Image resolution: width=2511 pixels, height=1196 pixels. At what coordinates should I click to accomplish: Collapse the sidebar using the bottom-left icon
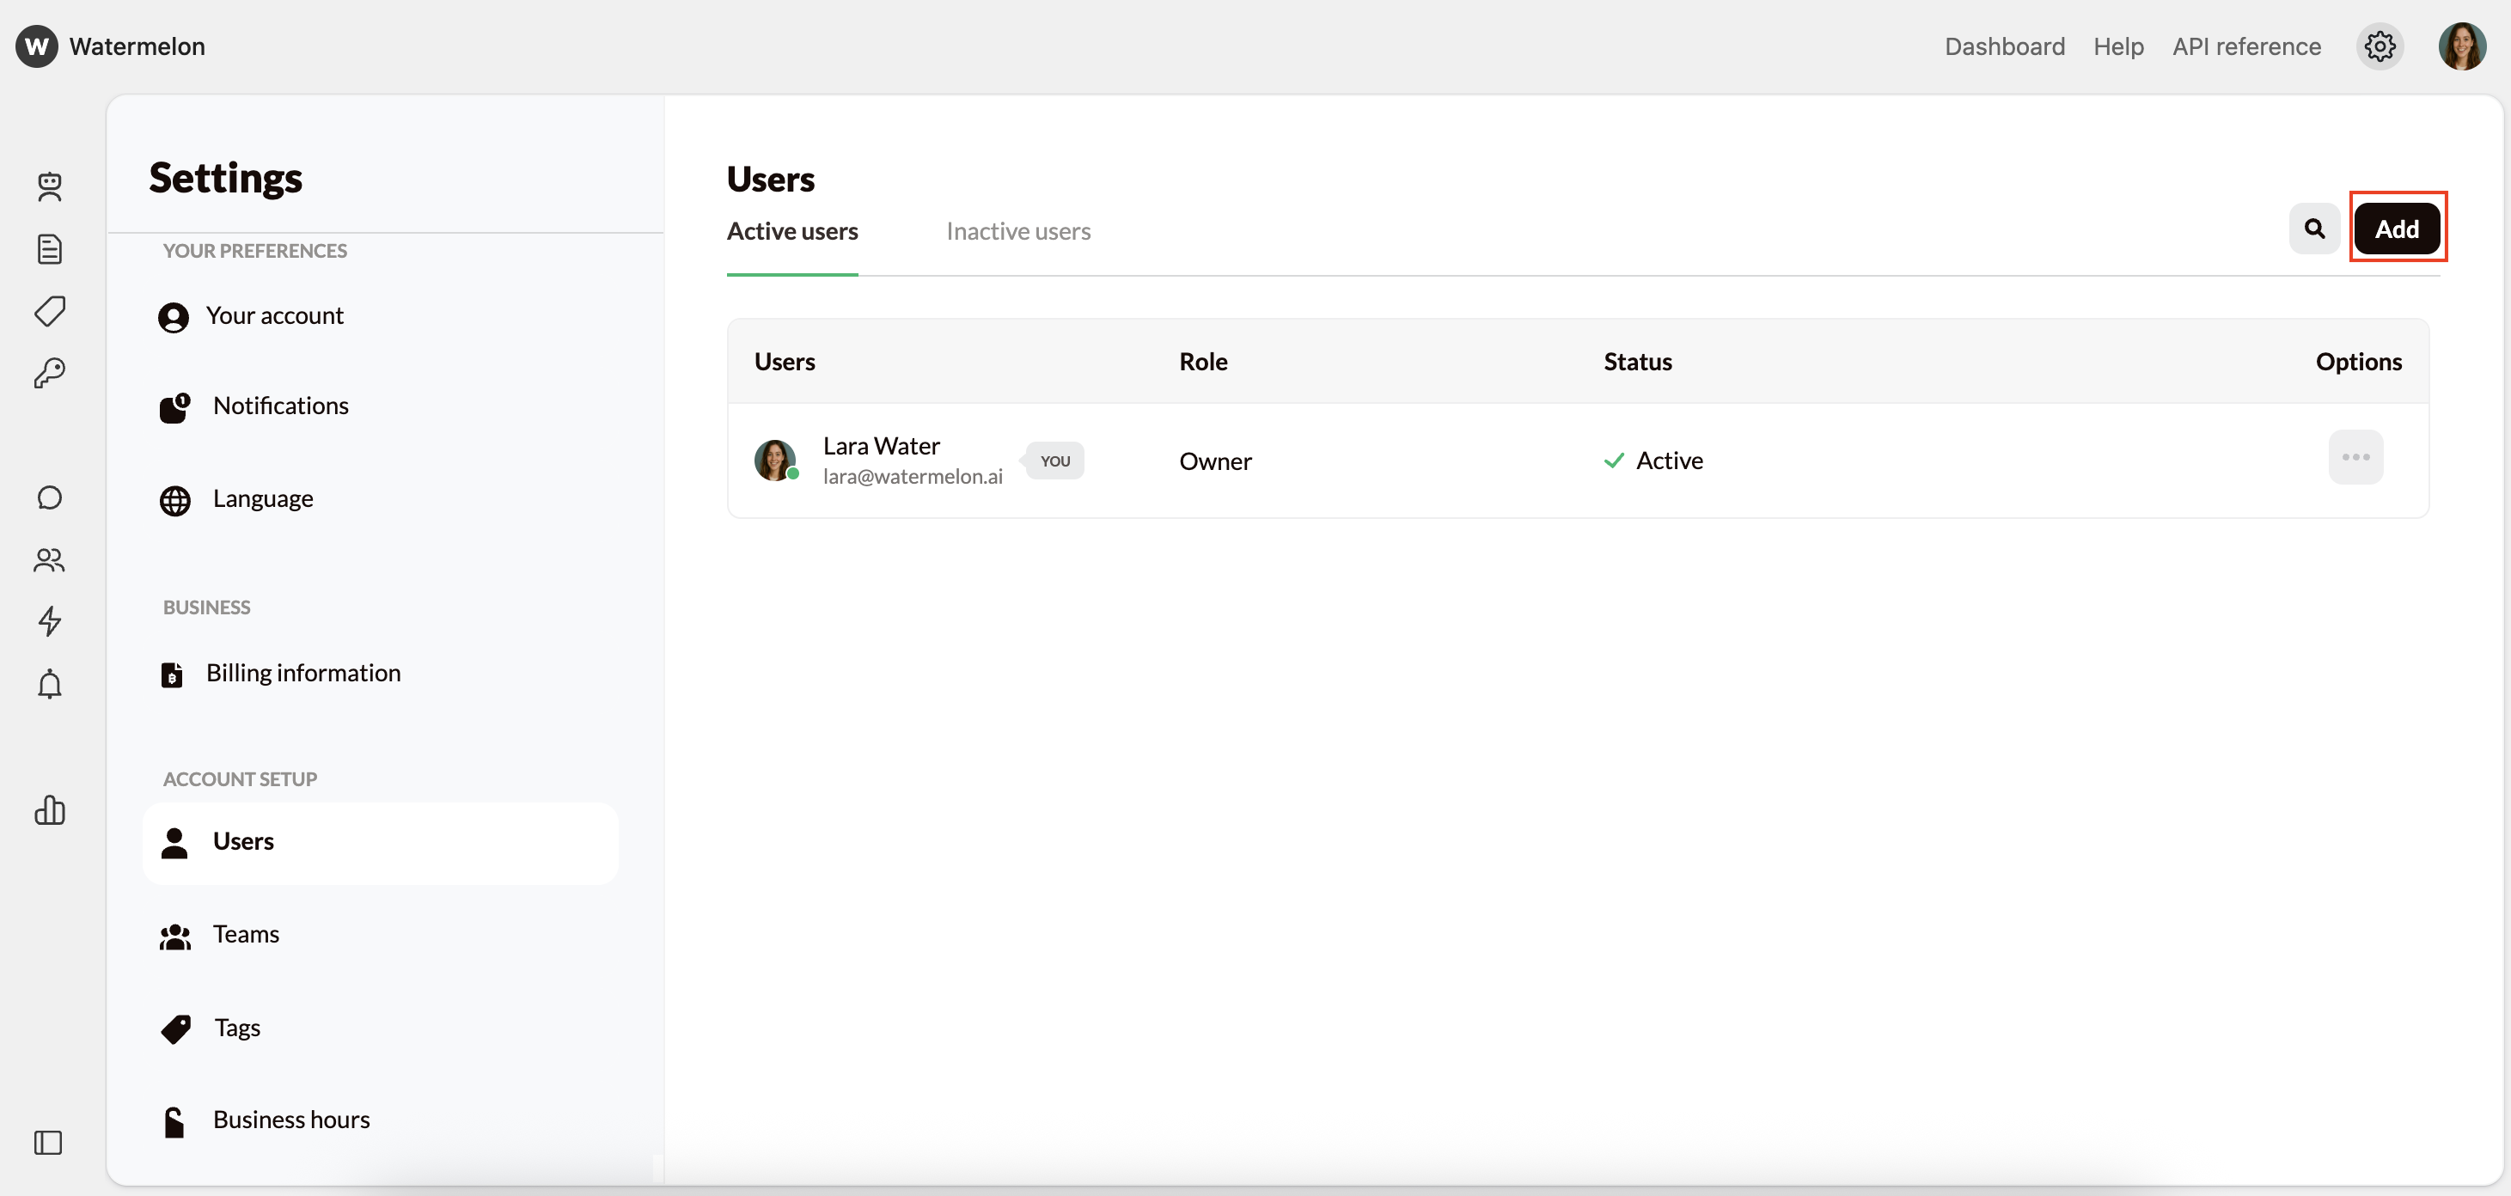click(50, 1143)
